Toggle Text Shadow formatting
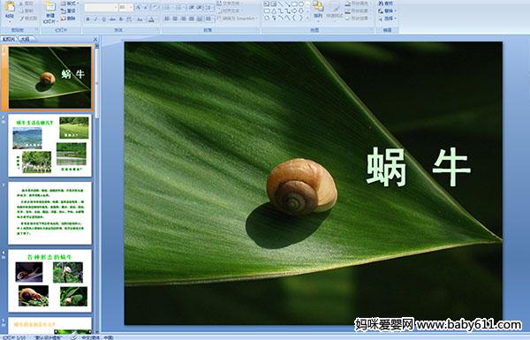Viewport: 530px width, 340px height. coord(121,19)
